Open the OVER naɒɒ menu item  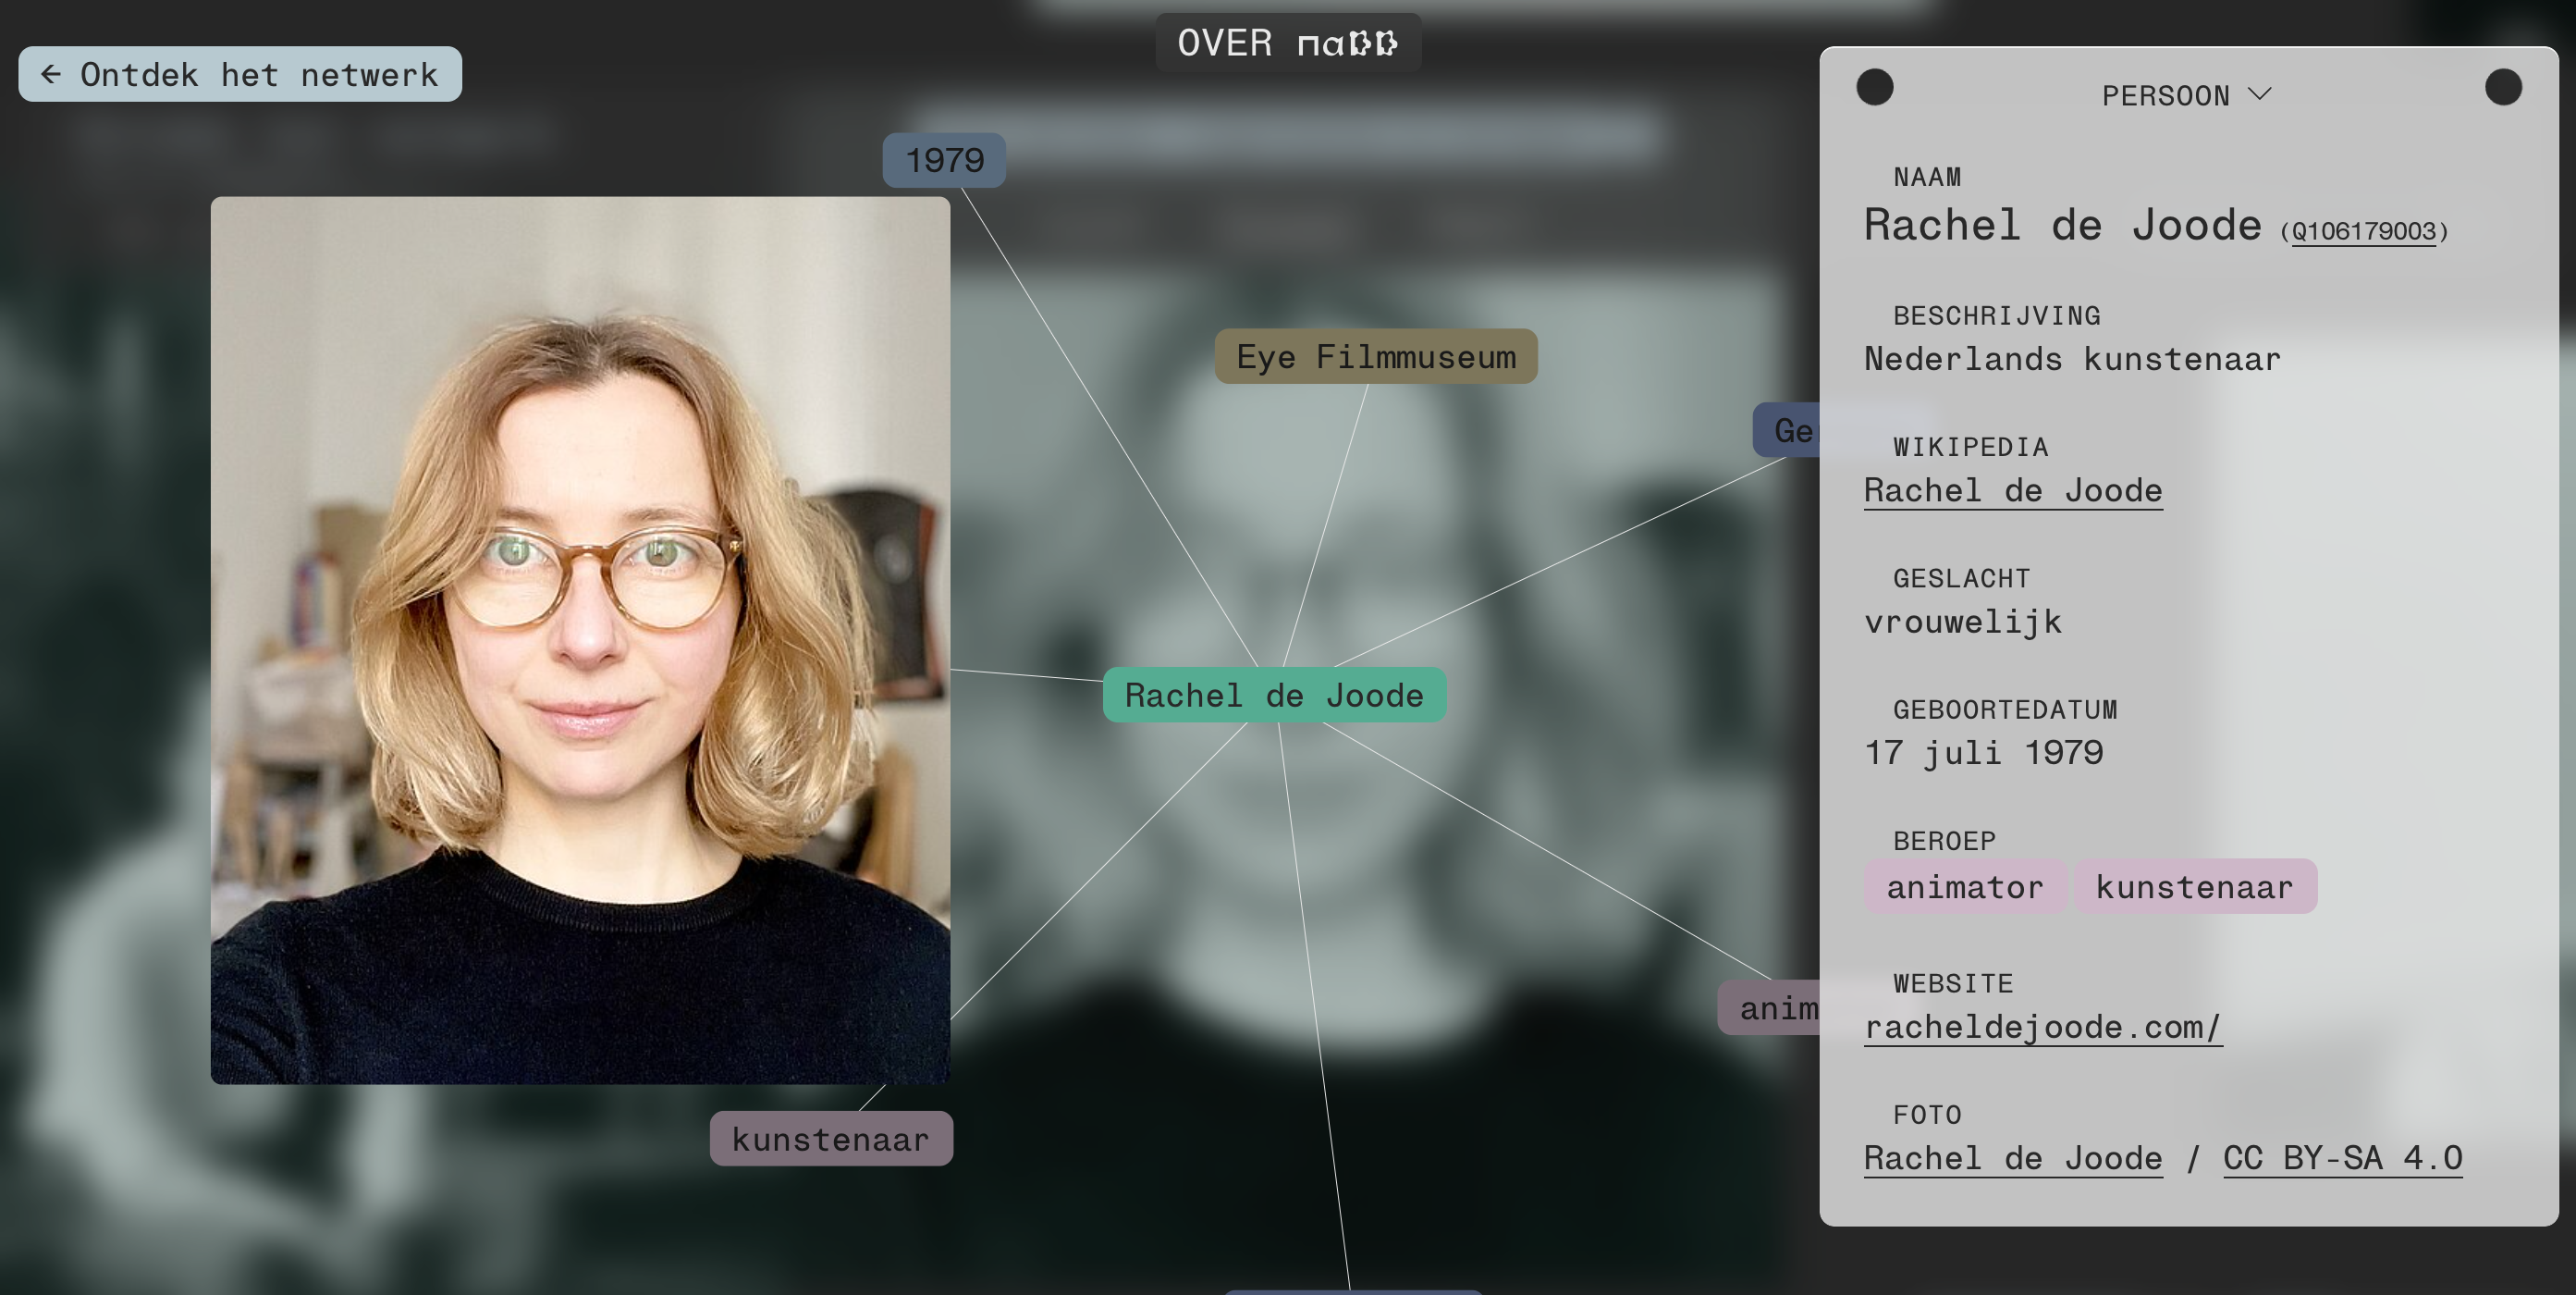pyautogui.click(x=1287, y=43)
